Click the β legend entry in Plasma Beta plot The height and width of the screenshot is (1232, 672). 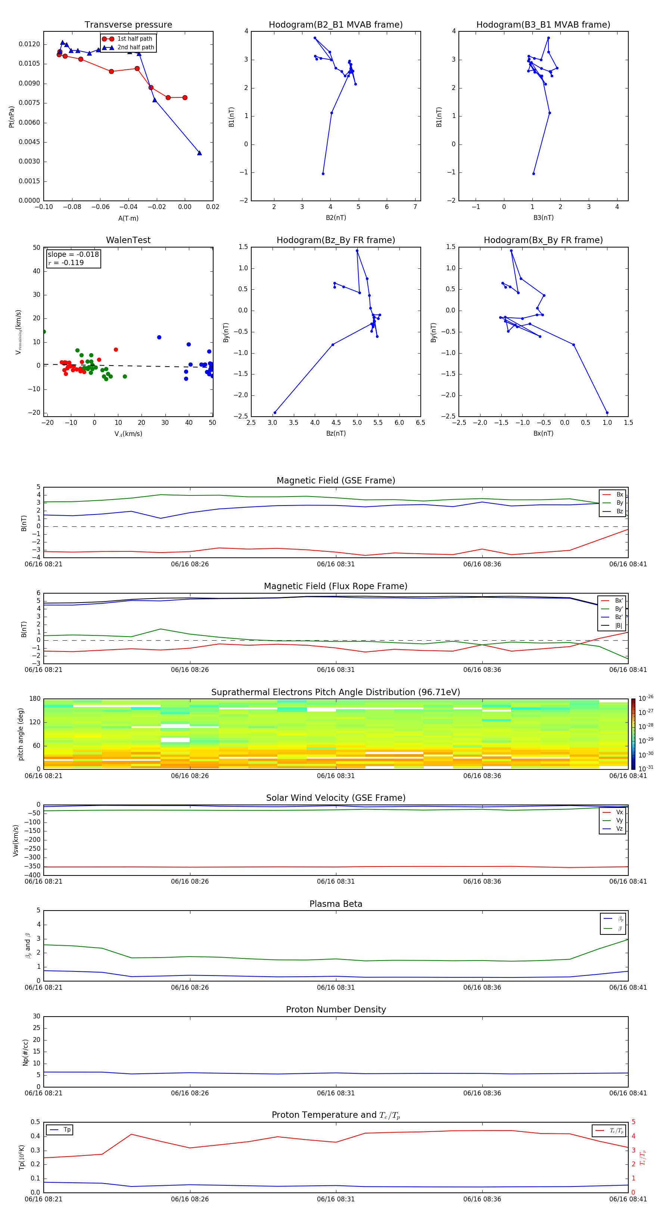[x=613, y=928]
